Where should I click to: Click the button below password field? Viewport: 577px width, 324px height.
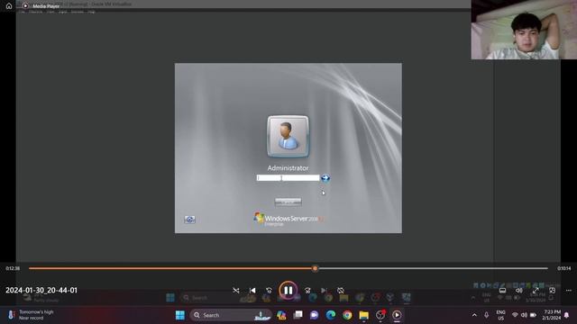tap(288, 202)
